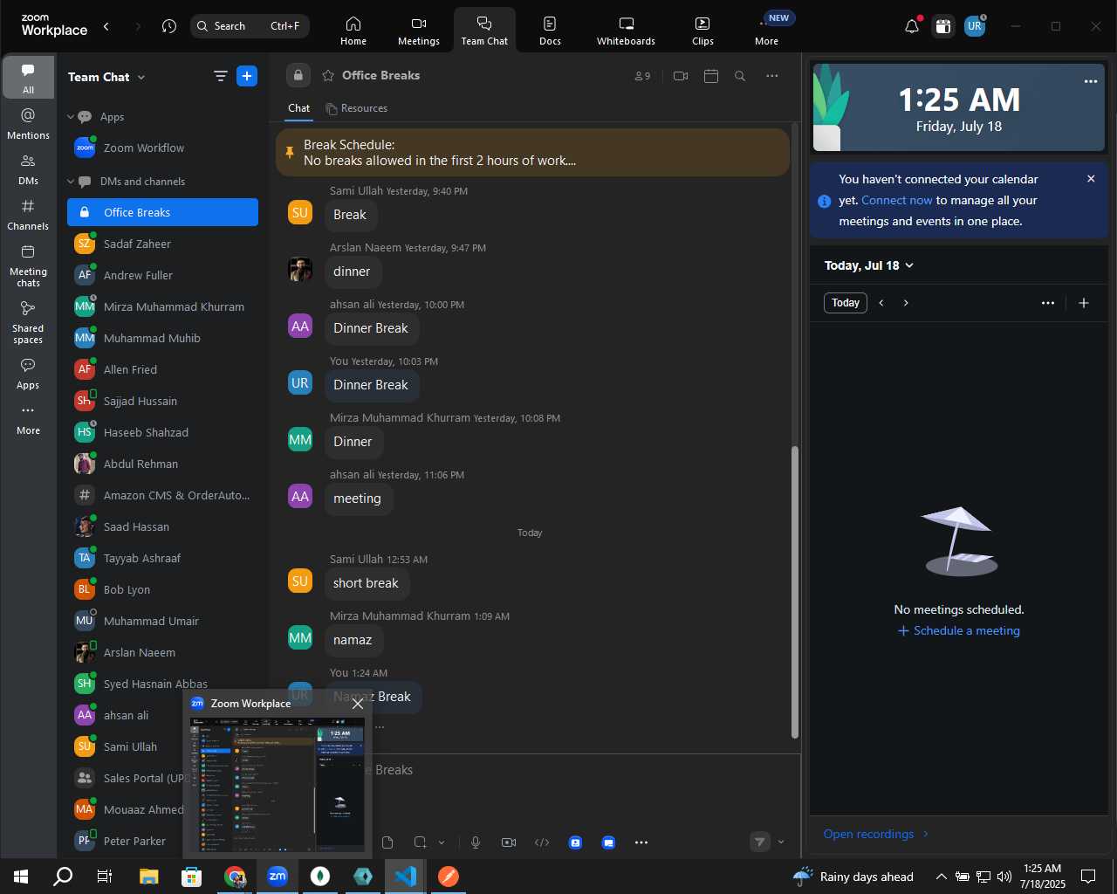
Task: Start a video meeting from chat header
Action: 681,76
